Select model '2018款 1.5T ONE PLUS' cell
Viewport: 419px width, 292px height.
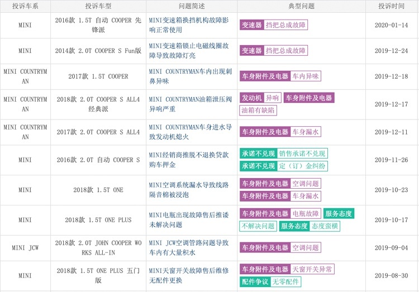(x=98, y=220)
